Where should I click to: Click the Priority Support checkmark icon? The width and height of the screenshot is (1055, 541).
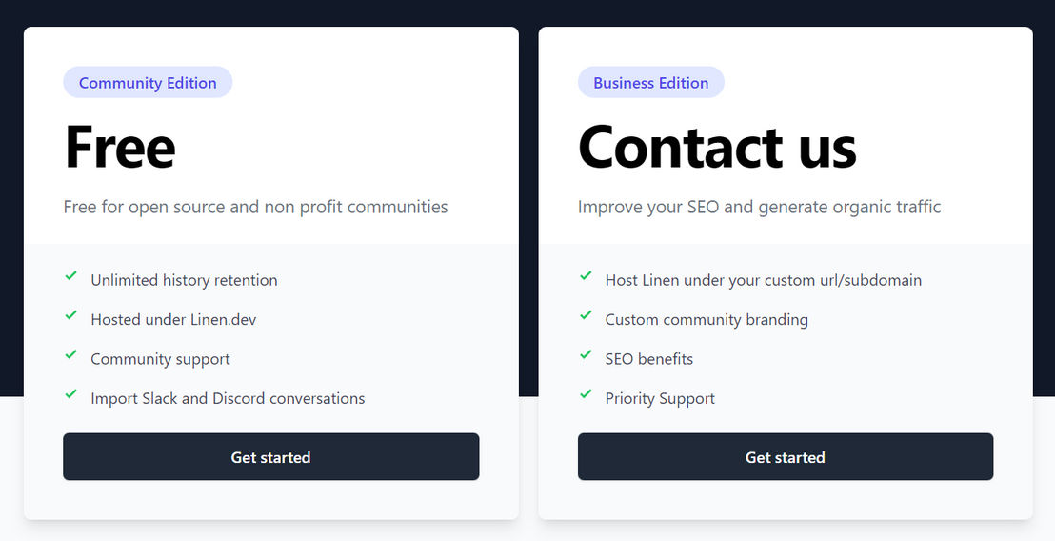[586, 393]
